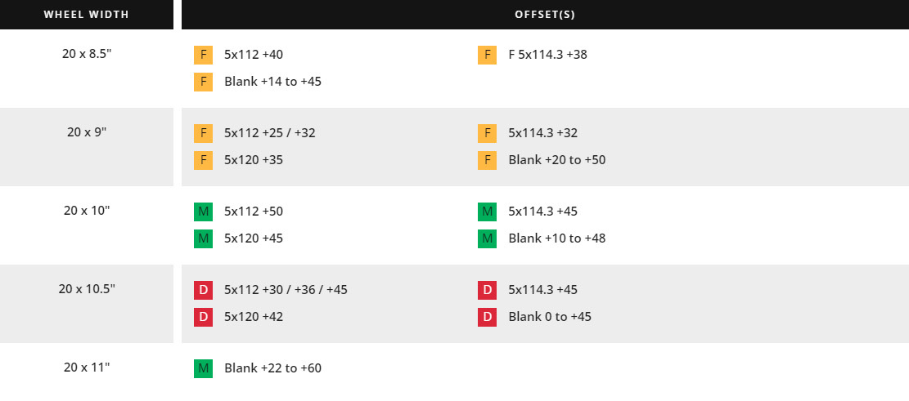Click the F badge beside 5x112 +40

[x=203, y=56]
